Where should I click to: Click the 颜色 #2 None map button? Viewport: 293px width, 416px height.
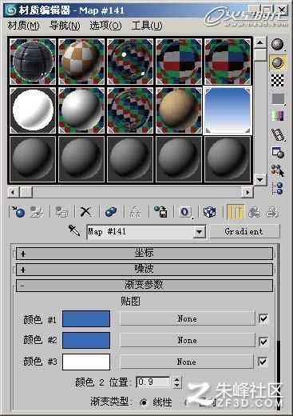pos(187,340)
